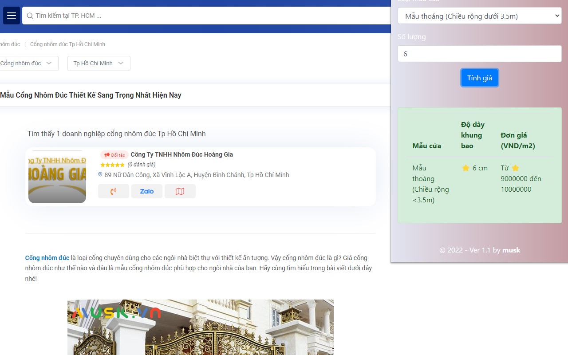568x355 pixels.
Task: Click the '(0 đánh giá)' review count
Action: (x=142, y=165)
